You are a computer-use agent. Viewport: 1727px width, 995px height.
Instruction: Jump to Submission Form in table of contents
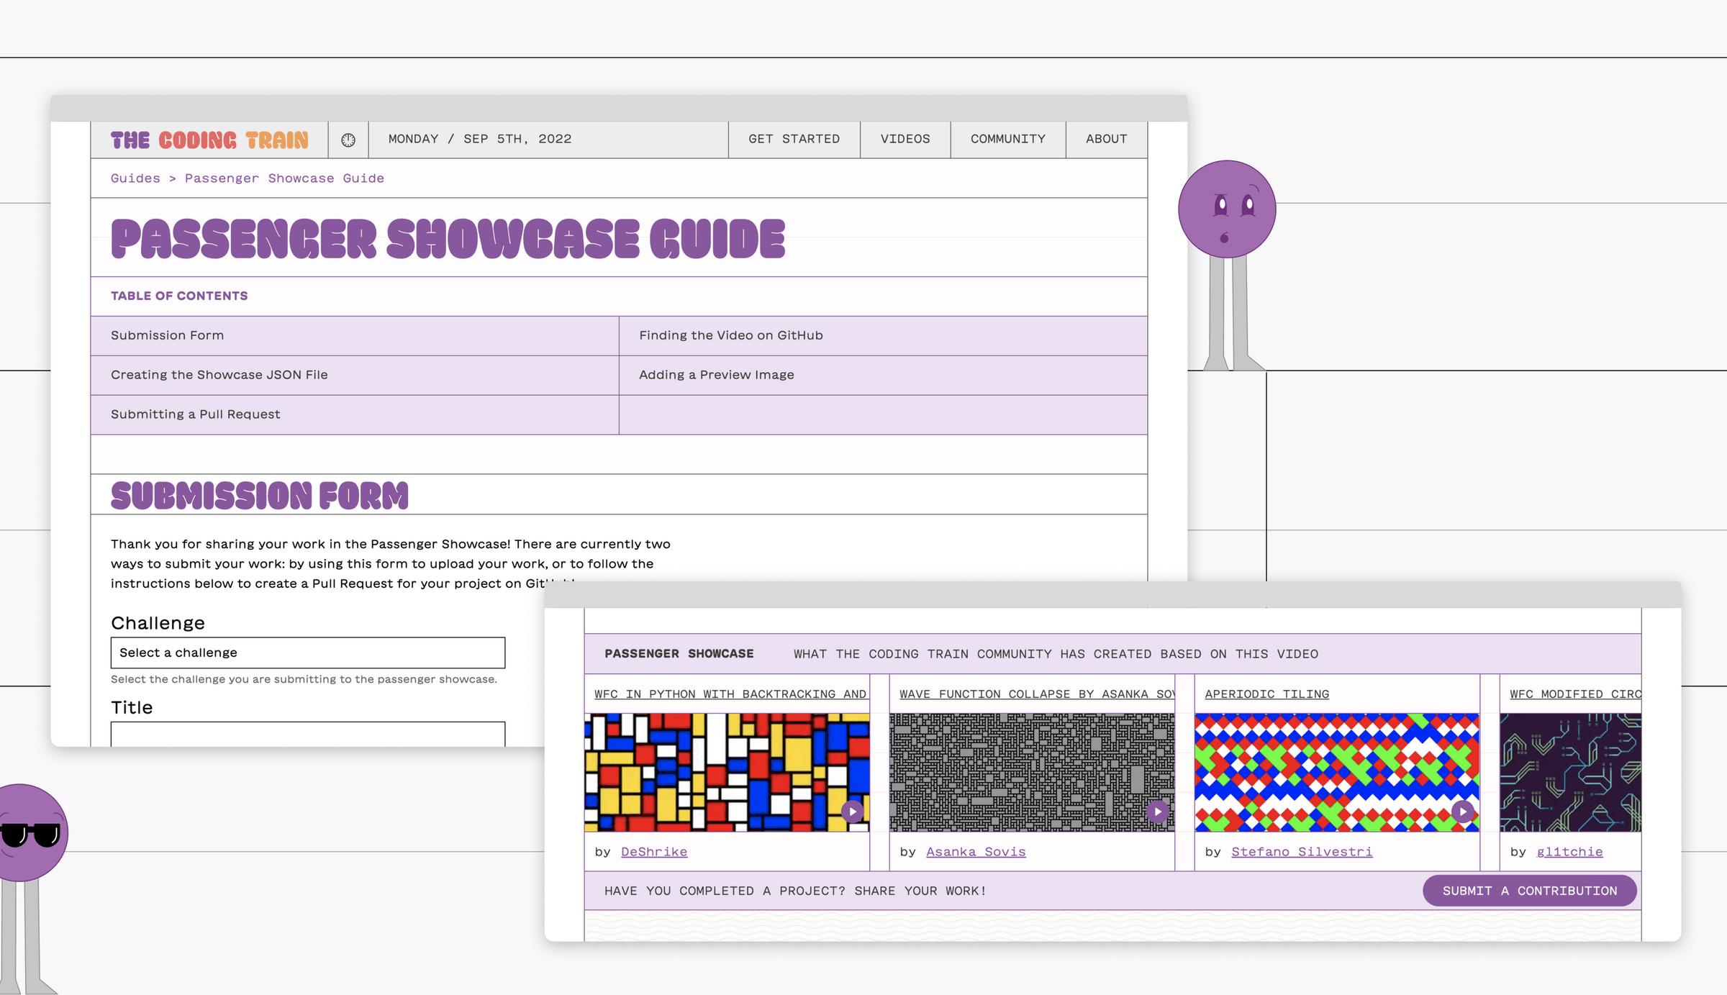click(166, 335)
